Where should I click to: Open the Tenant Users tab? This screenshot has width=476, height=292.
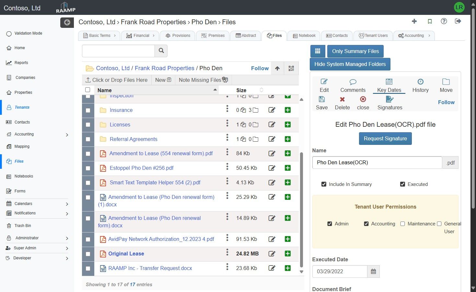click(373, 36)
